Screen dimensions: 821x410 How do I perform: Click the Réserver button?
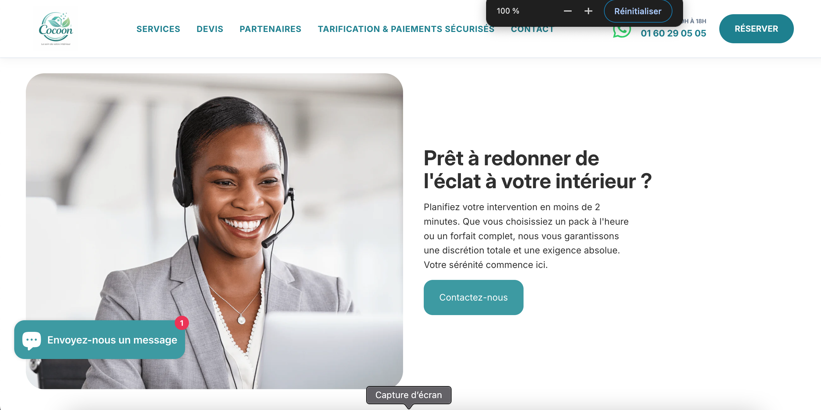pyautogui.click(x=756, y=29)
